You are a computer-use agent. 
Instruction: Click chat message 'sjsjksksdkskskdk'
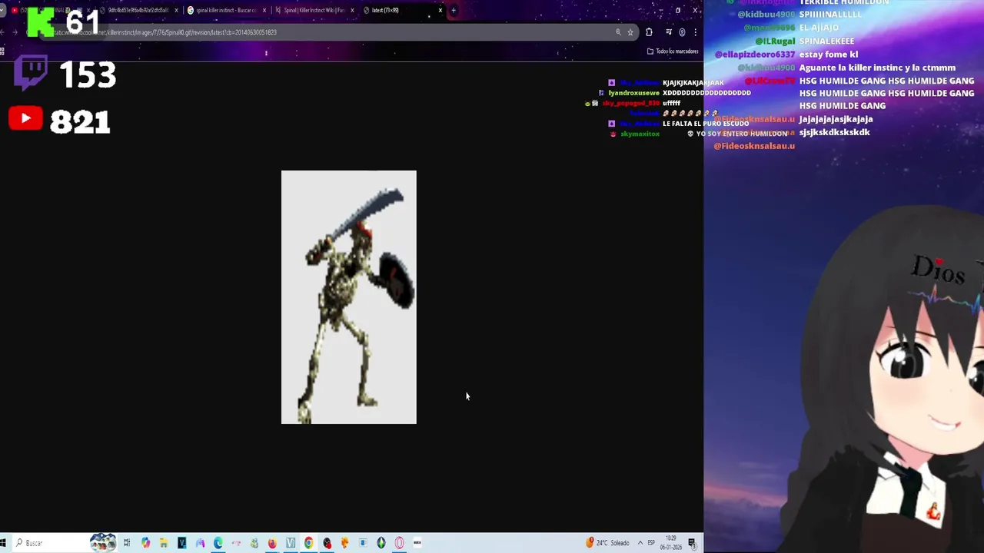click(835, 132)
